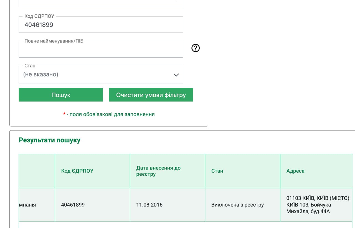Screen dimensions: 355x228
Task: Click the Адреса column header
Action: [x=316, y=171]
